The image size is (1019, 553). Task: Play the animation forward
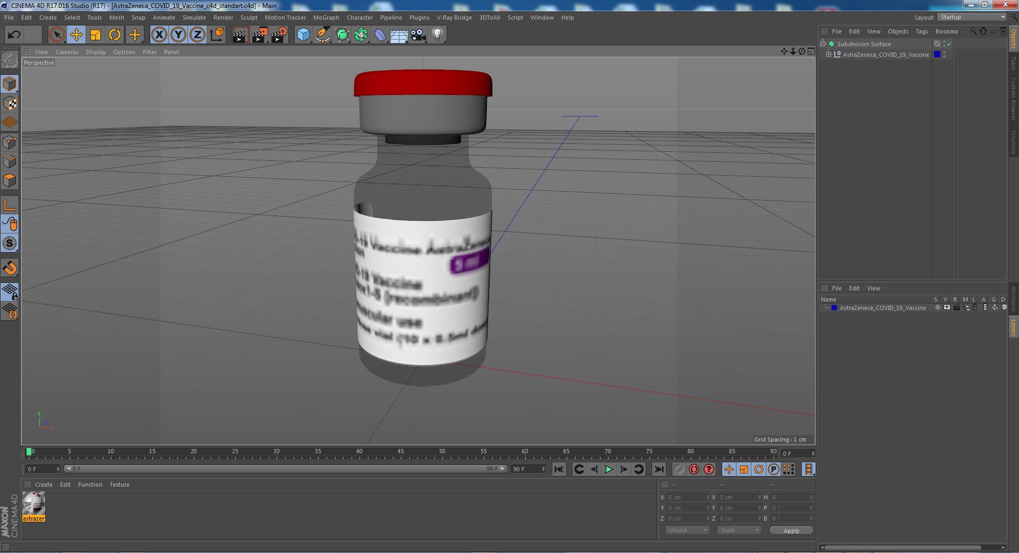click(609, 469)
